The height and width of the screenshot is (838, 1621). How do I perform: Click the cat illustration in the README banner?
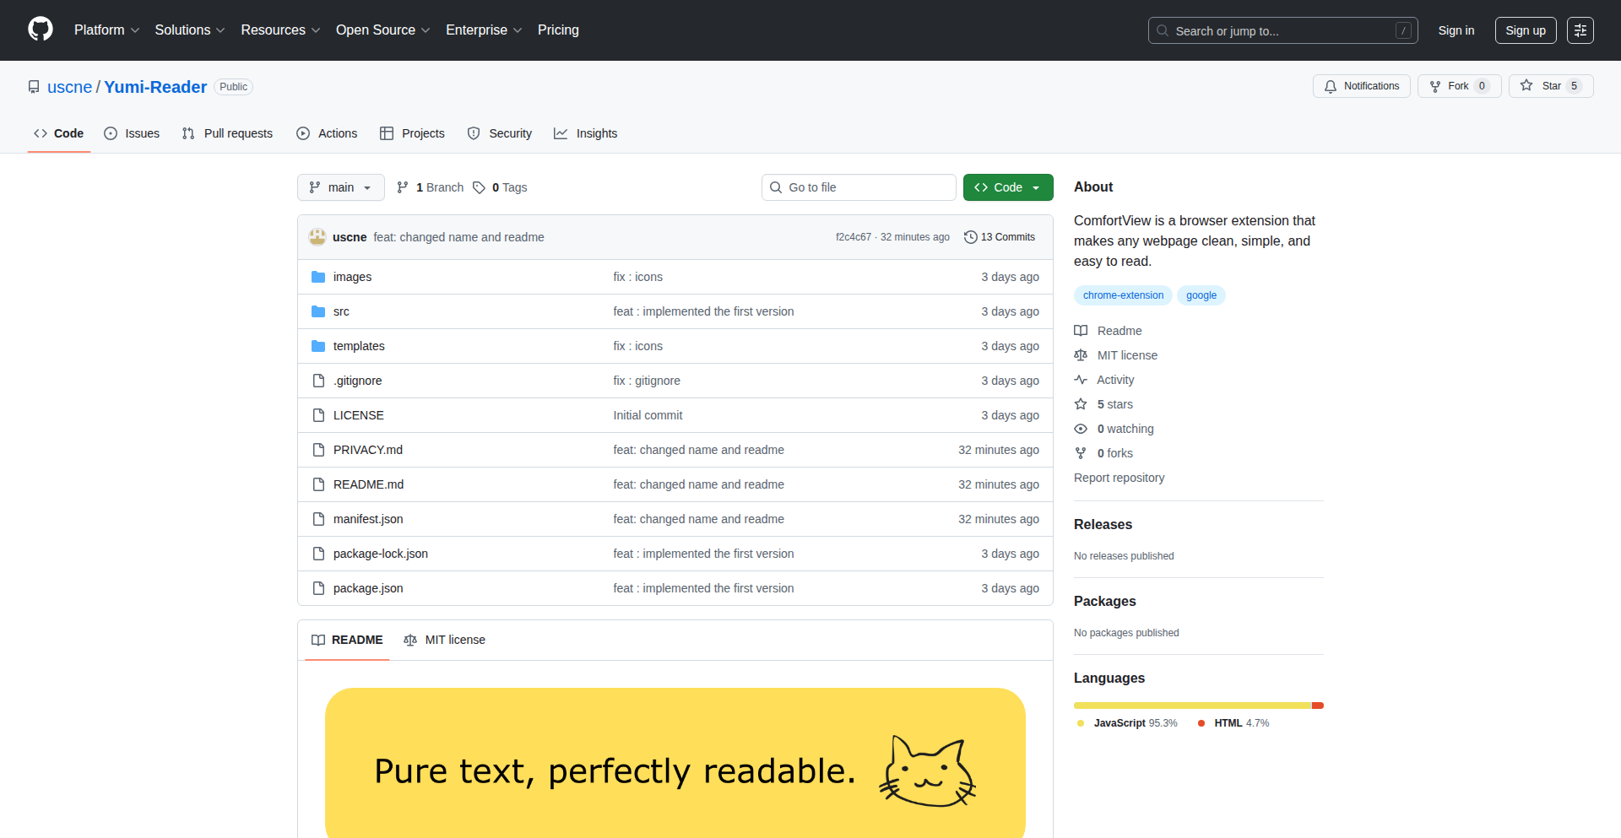pyautogui.click(x=927, y=771)
